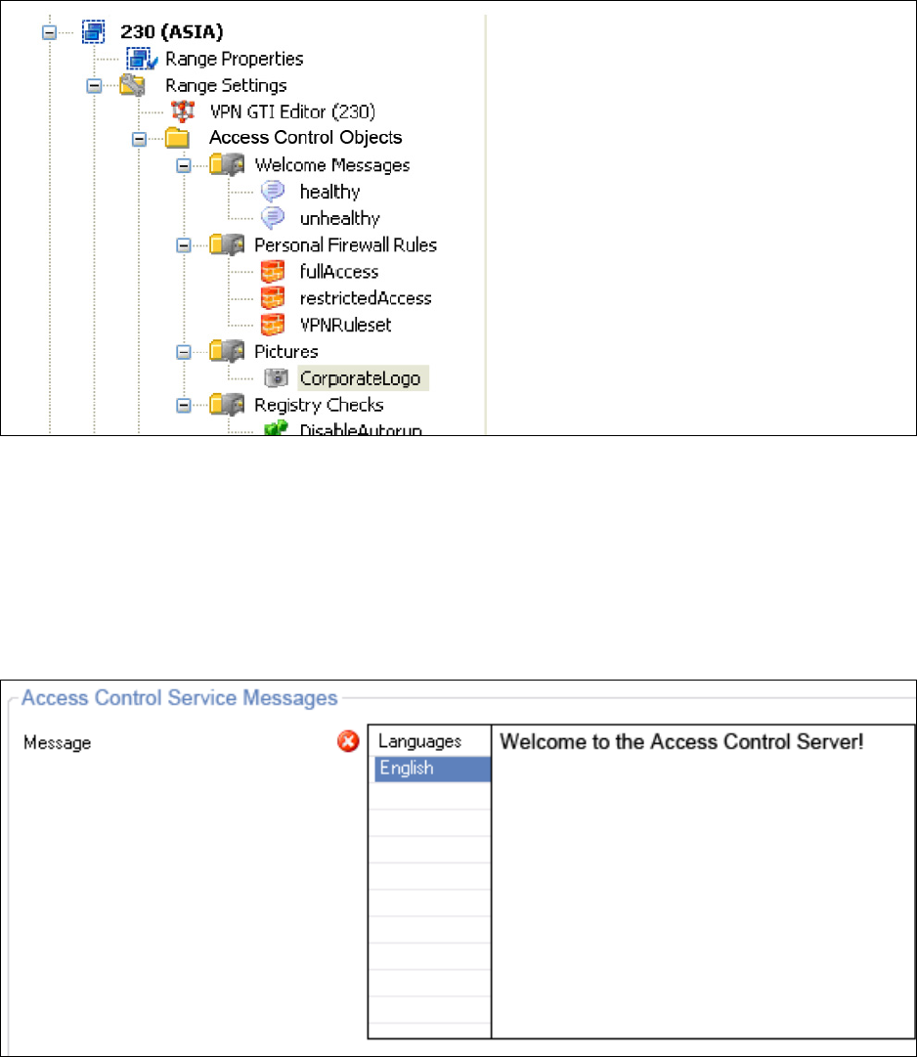Select the unhealthy welcome message
This screenshot has height=1057, width=917.
339,218
